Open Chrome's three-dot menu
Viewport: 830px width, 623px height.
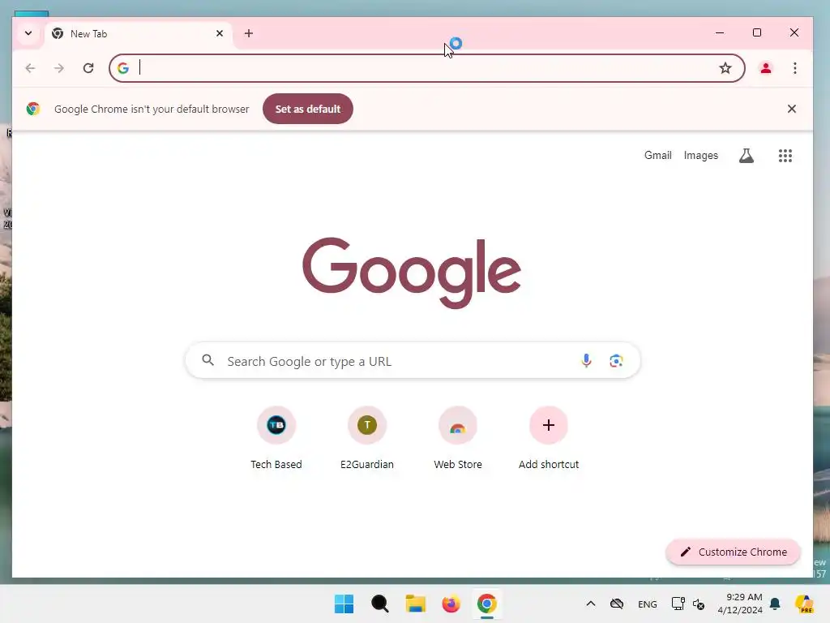pos(794,68)
